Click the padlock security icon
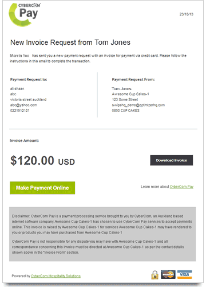The image size is (206, 287). tap(155, 275)
